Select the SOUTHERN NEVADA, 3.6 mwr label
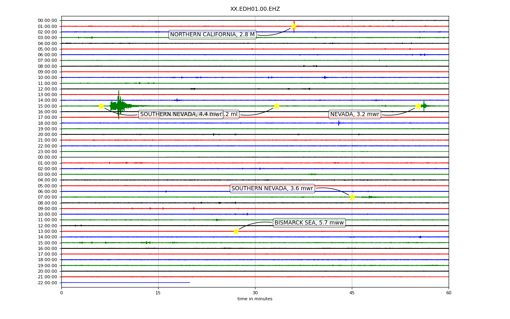 click(273, 189)
